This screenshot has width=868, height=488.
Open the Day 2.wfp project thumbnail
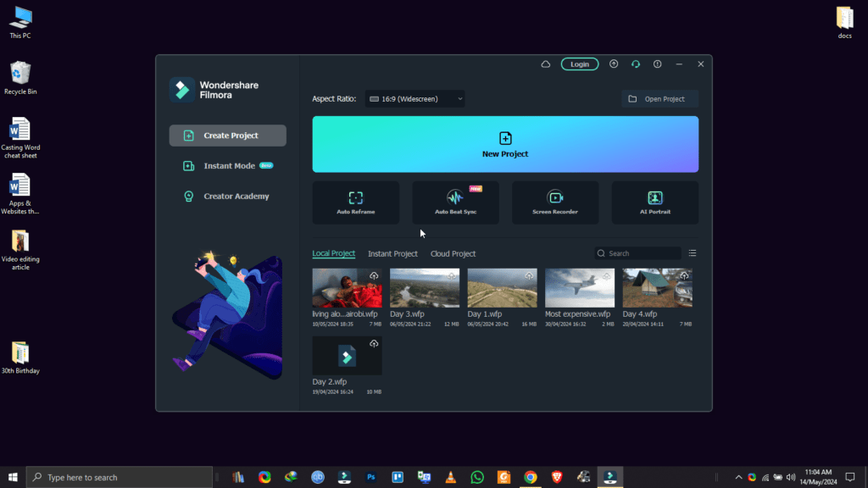pos(347,356)
